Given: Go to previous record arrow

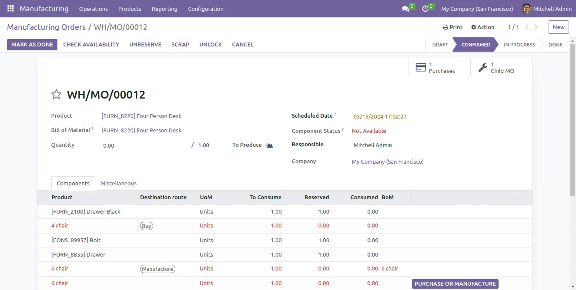Looking at the screenshot, I should [x=527, y=27].
